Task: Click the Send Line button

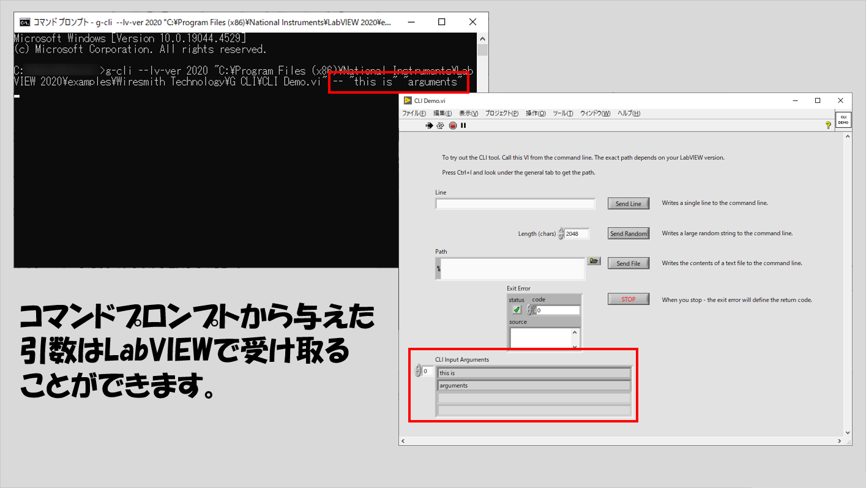Action: tap(629, 203)
